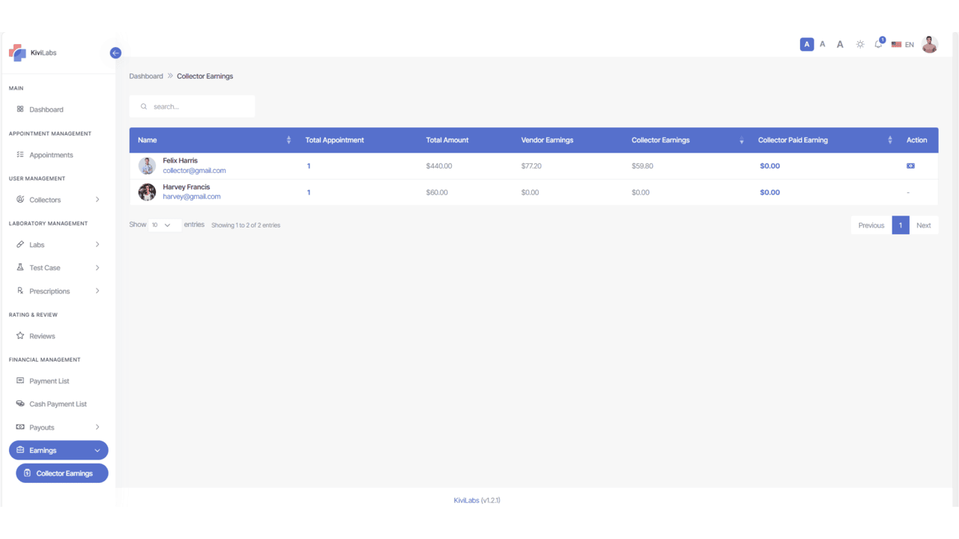Open the Appointments list icon
This screenshot has height=539, width=959.
(x=19, y=154)
